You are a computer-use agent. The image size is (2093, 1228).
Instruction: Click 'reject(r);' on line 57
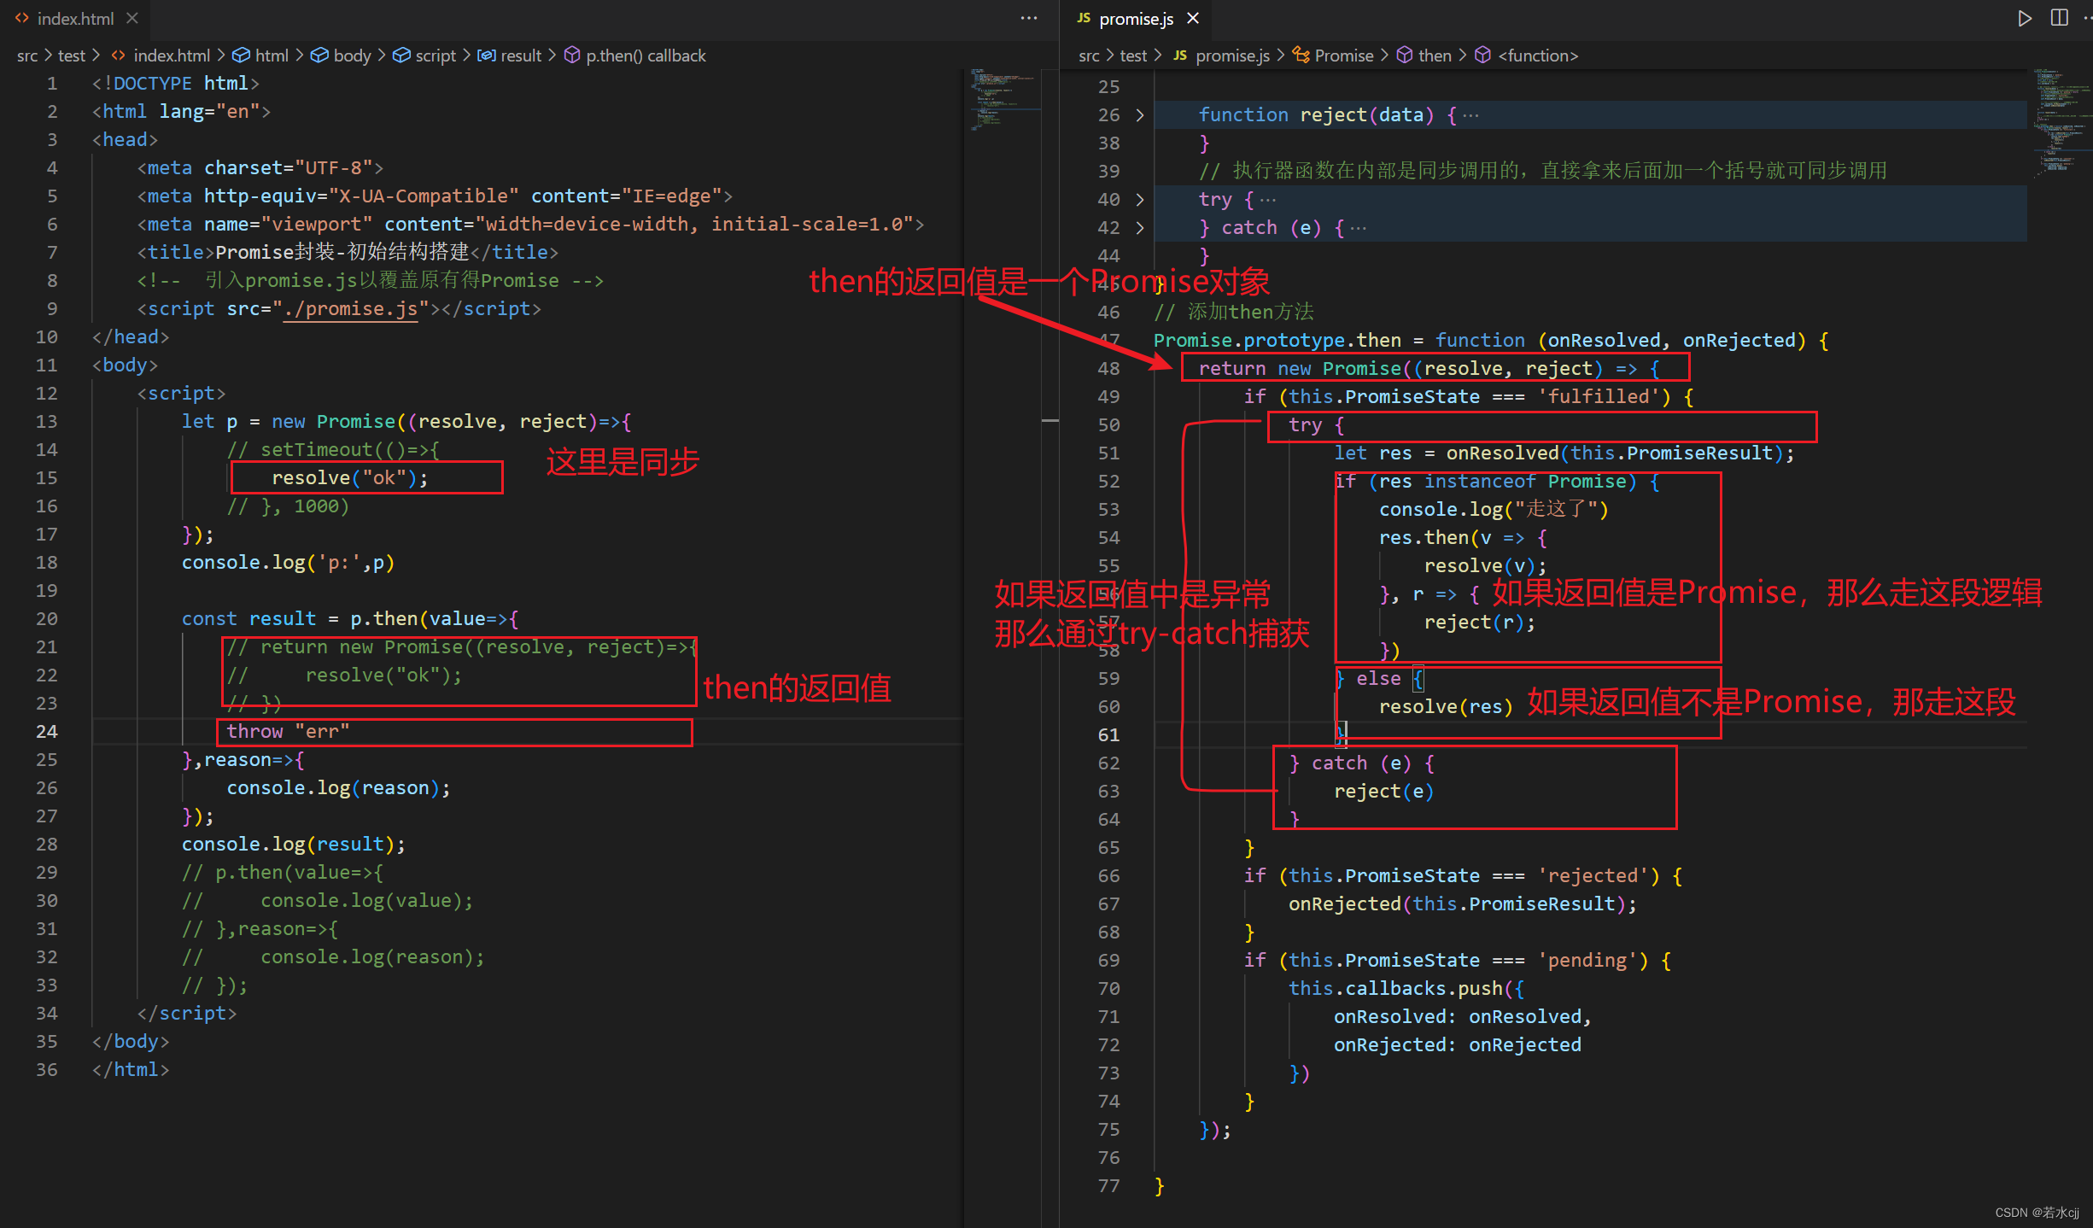tap(1480, 622)
